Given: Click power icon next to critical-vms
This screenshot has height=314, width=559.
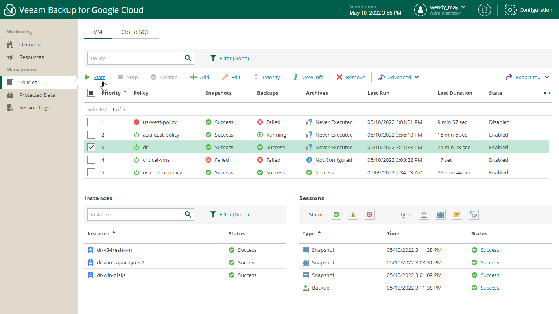Looking at the screenshot, I should pyautogui.click(x=137, y=160).
